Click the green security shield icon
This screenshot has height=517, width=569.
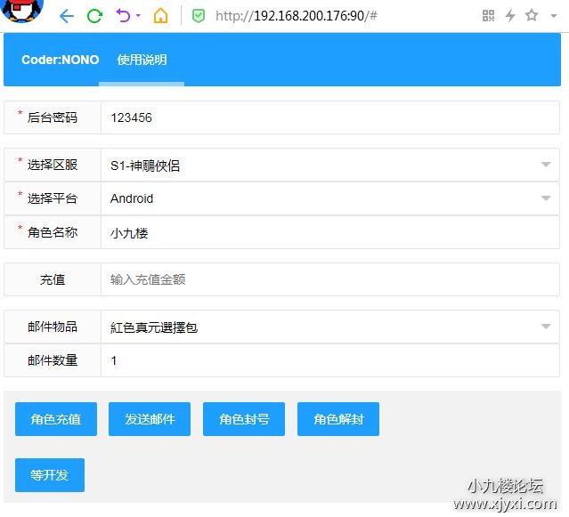point(199,16)
